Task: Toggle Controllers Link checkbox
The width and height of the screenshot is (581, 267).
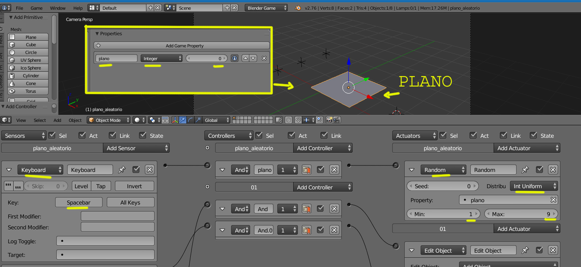Action: point(324,135)
